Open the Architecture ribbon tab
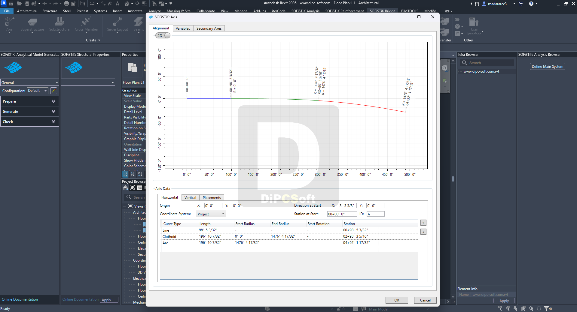Screen dimensions: 577x312 pos(27,11)
